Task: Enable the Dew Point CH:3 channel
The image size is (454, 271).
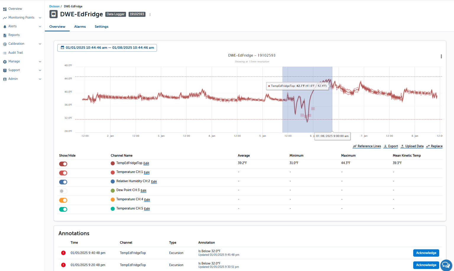Action: (63, 191)
